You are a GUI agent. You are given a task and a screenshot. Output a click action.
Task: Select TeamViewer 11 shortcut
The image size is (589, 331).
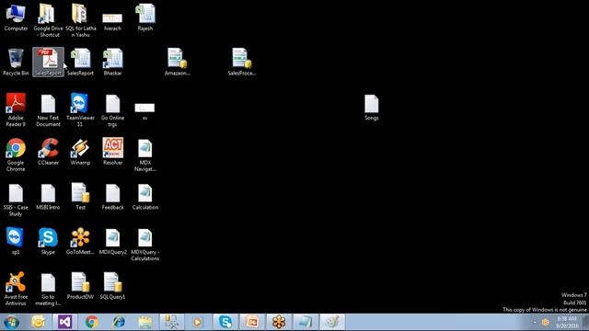pos(80,110)
